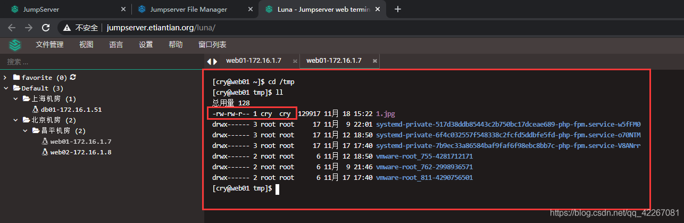This screenshot has height=223, width=684.
Task: Click the insecure warning icon in address bar
Action: (x=67, y=27)
